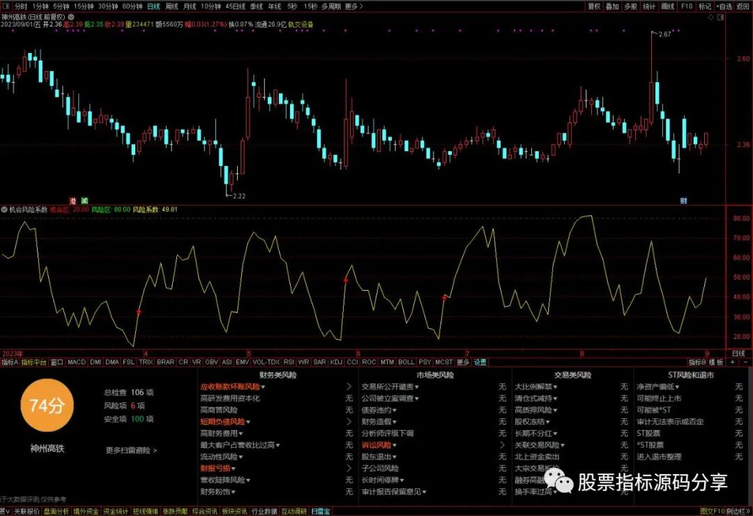
Task: Open the 综合资讯 bottom tab
Action: pos(204,512)
